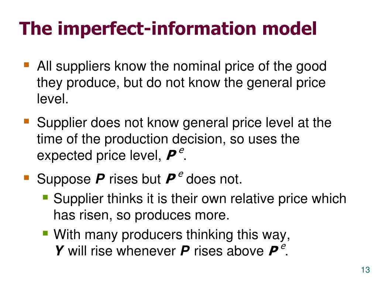Click the green bullet before 'Supplier thinks'
Image resolution: width=378 pixels, height=283 pixels.
click(x=45, y=198)
